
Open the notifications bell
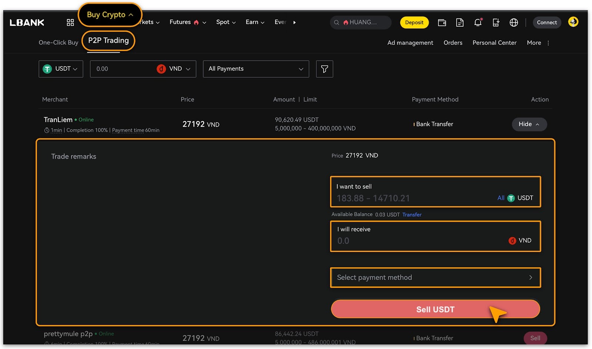click(478, 23)
